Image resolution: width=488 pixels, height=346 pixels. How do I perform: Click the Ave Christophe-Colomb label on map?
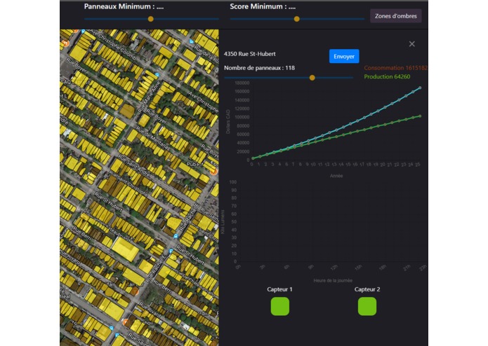coord(114,46)
